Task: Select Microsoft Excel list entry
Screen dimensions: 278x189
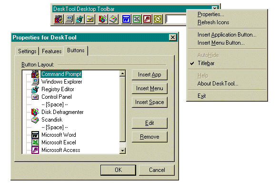Action: [x=59, y=142]
